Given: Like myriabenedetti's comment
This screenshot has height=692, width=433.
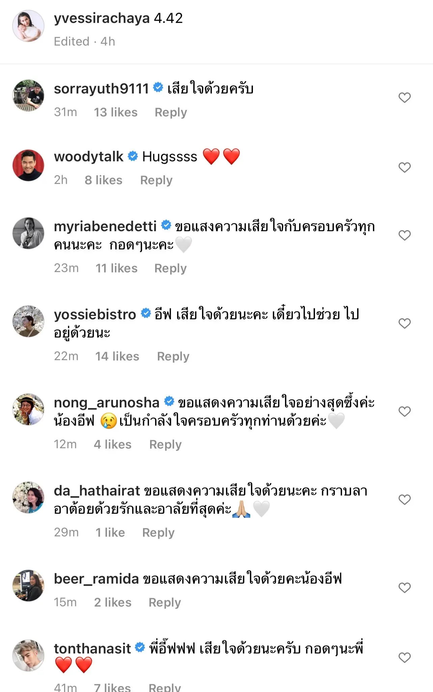Looking at the screenshot, I should (x=404, y=235).
